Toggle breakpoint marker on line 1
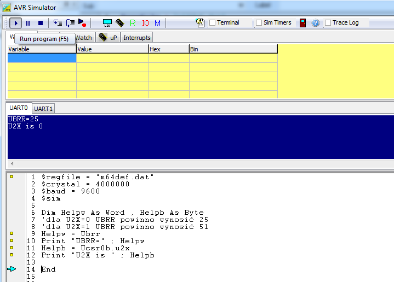This screenshot has height=282, width=394. pos(12,177)
